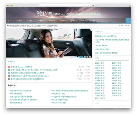
Task: Open 评论 (7) comments for hot post 1
Action: (x=81, y=67)
